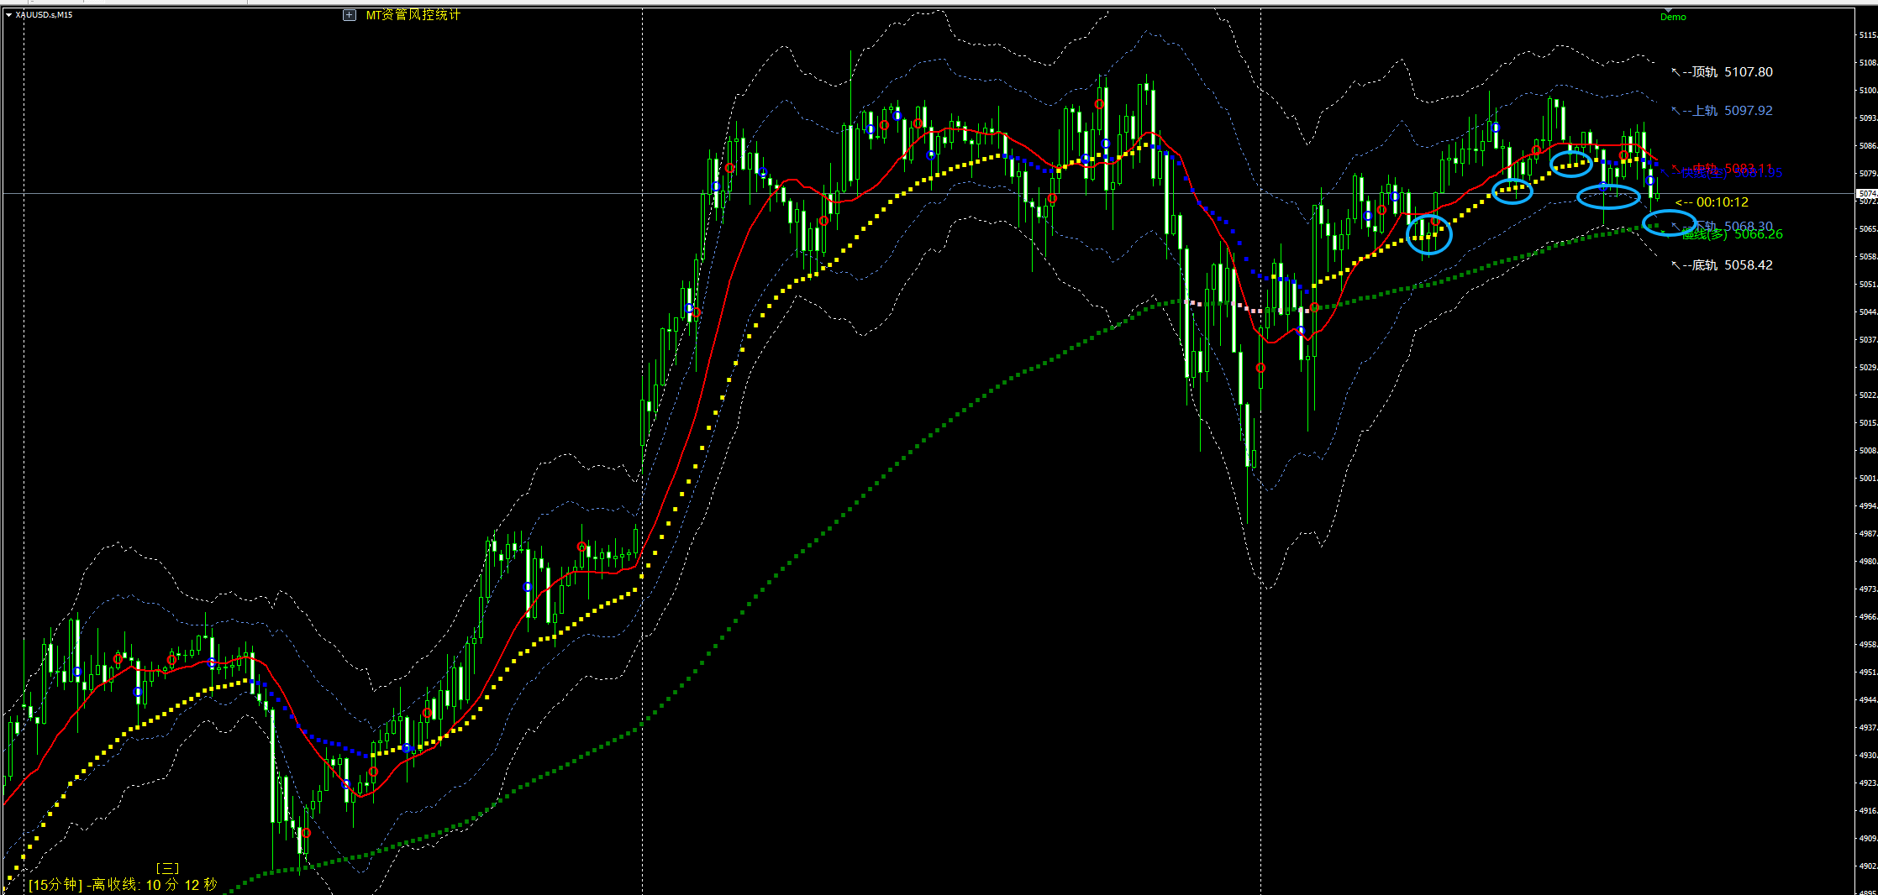Click the [15分钟]-离收线 countdown text
The image size is (1878, 895).
click(x=123, y=885)
